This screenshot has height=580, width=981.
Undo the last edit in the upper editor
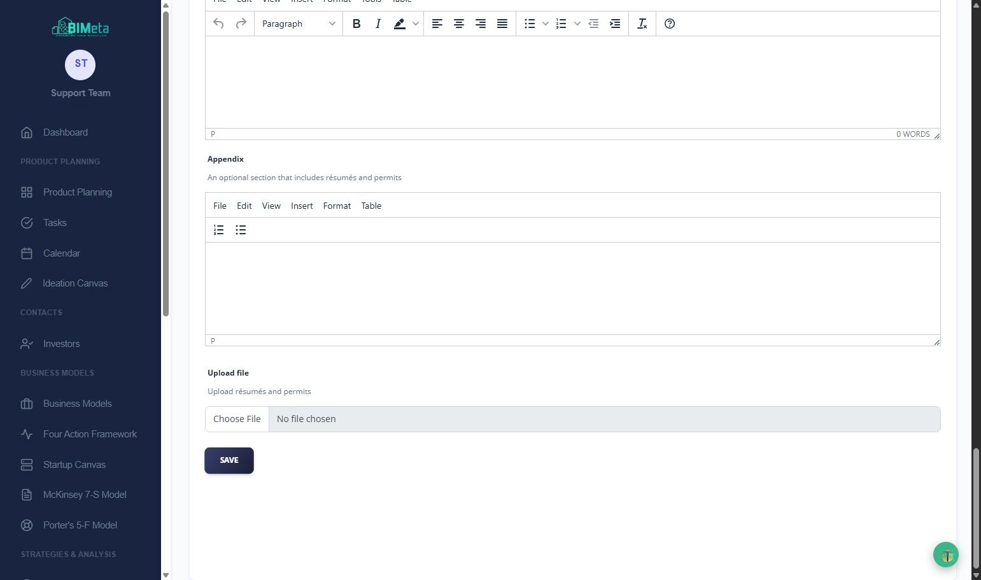[x=218, y=24]
